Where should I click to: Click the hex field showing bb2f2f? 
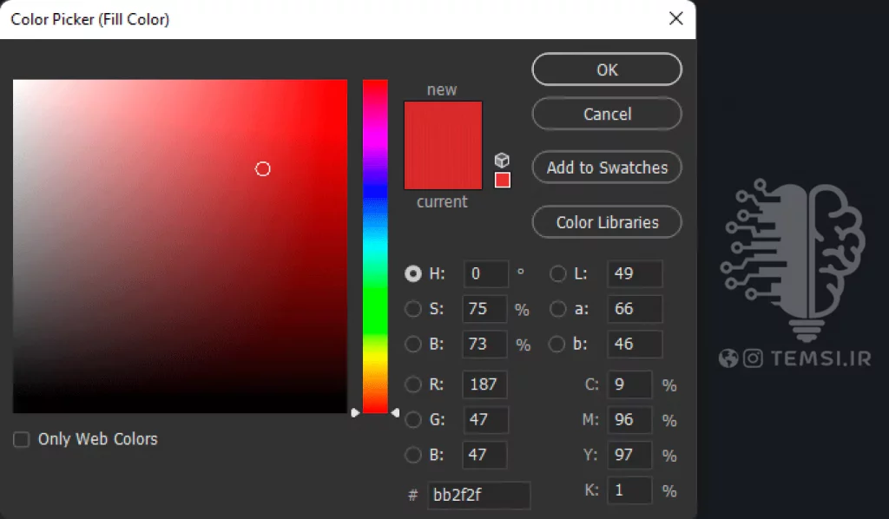[x=478, y=496]
